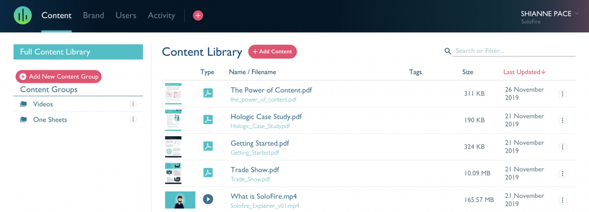Click the Content Groups heading
589x212 pixels.
tap(49, 89)
